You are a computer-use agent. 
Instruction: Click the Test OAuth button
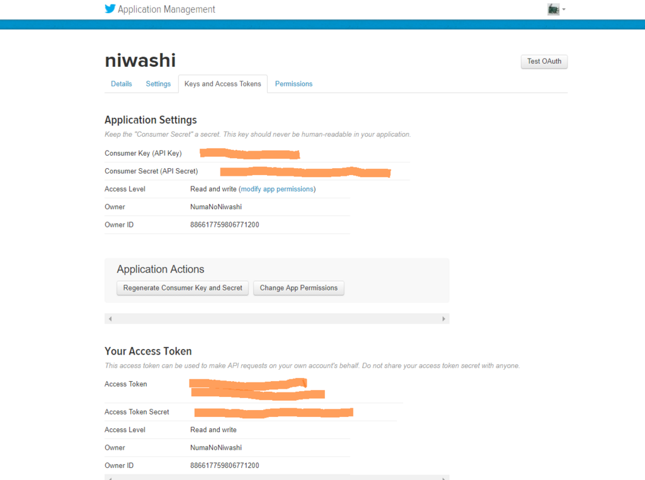click(544, 61)
